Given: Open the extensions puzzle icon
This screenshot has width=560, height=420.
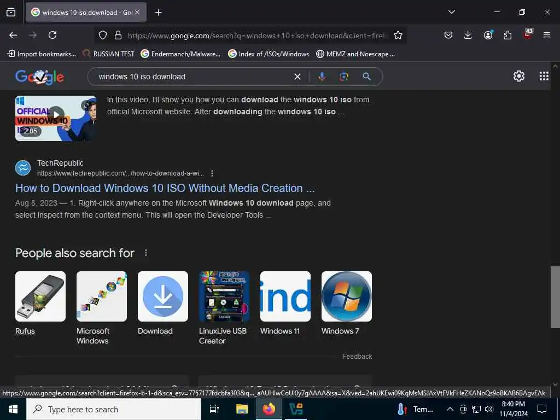Looking at the screenshot, I should [x=507, y=35].
